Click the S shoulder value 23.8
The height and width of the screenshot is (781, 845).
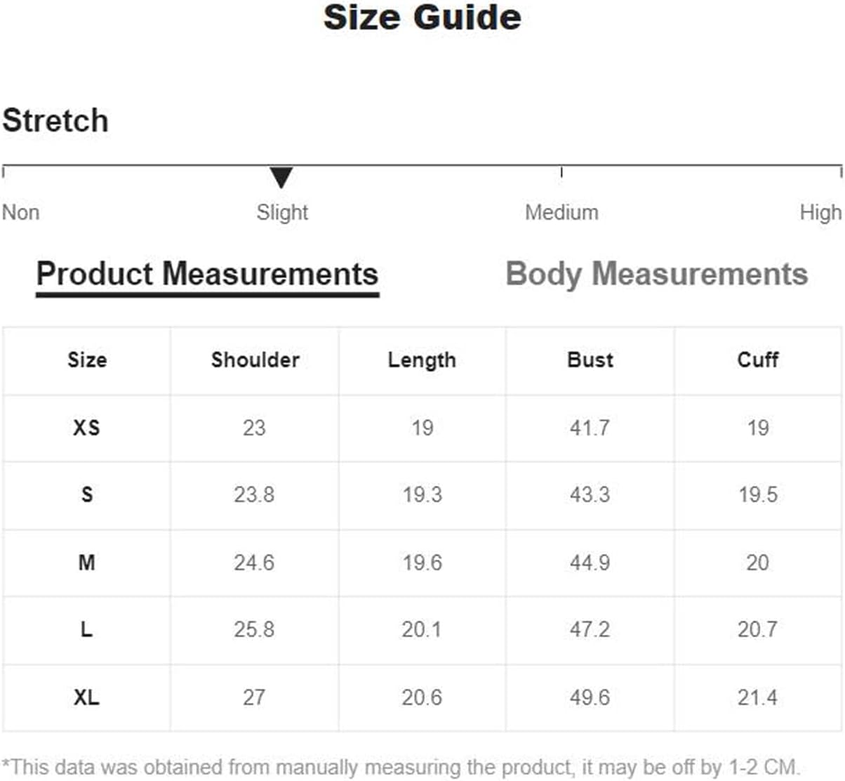(254, 494)
